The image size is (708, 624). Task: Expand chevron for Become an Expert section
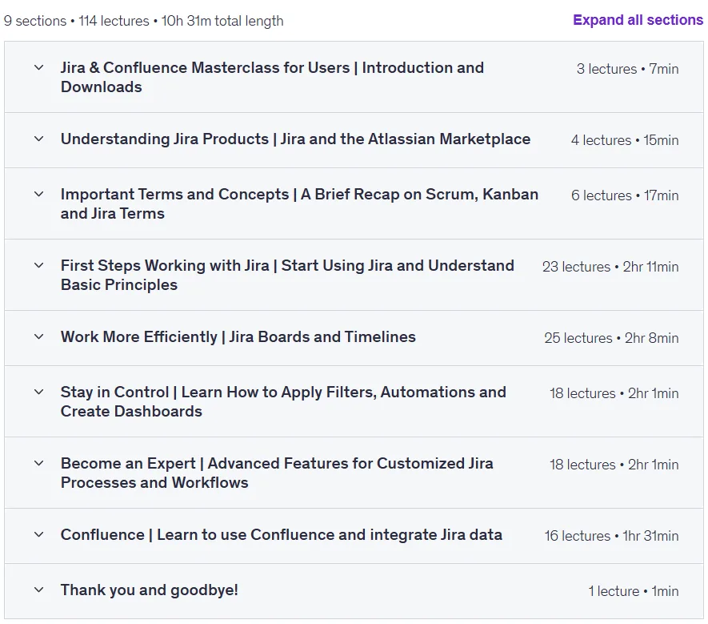pos(39,464)
